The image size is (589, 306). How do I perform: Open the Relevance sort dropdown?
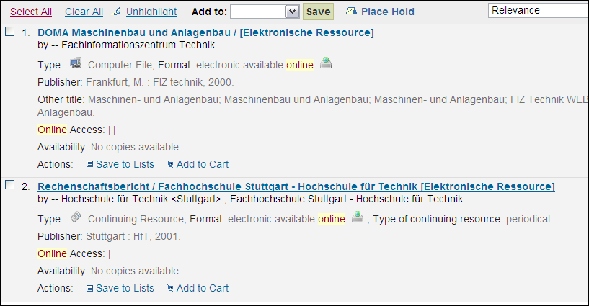click(x=538, y=10)
